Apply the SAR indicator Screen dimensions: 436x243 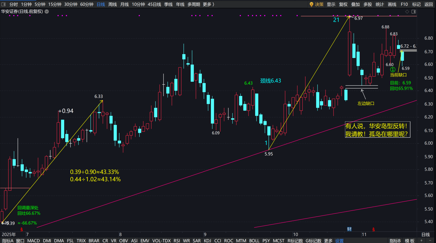click(197, 240)
